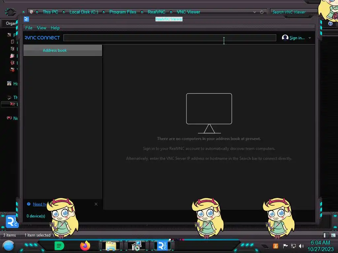The height and width of the screenshot is (253, 338).
Task: Click "3 items" in Explorer status bar
Action: (10, 235)
